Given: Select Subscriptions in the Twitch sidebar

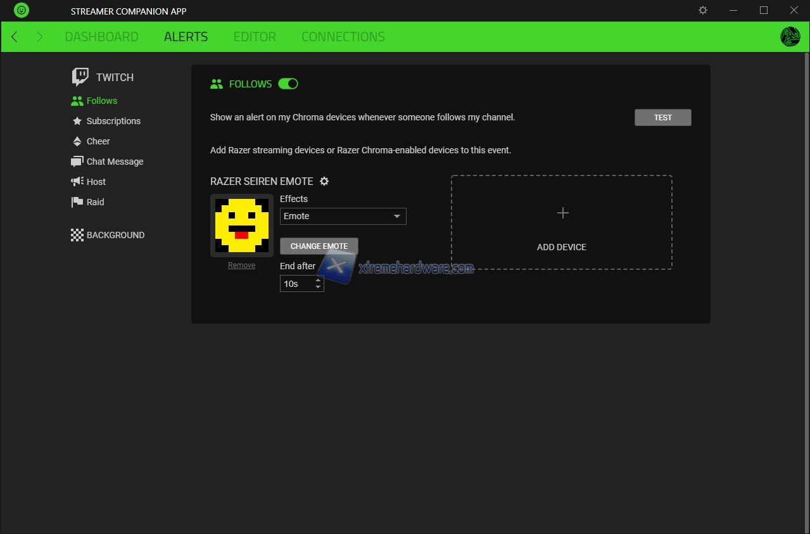Looking at the screenshot, I should coord(113,121).
